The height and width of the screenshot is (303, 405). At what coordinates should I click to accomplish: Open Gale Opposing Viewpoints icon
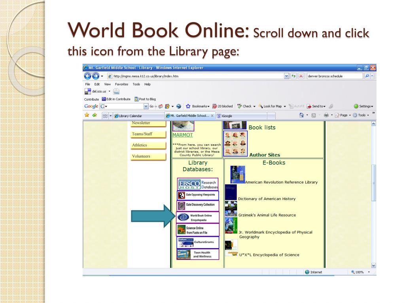198,195
